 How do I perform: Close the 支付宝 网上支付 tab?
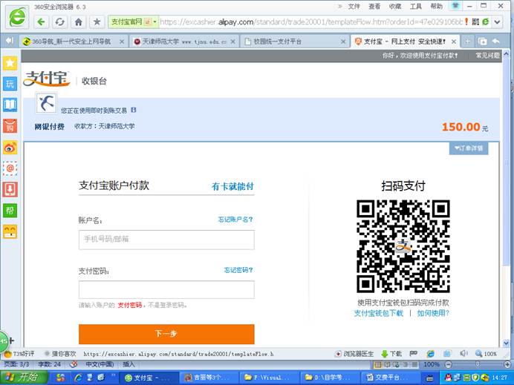pyautogui.click(x=454, y=42)
